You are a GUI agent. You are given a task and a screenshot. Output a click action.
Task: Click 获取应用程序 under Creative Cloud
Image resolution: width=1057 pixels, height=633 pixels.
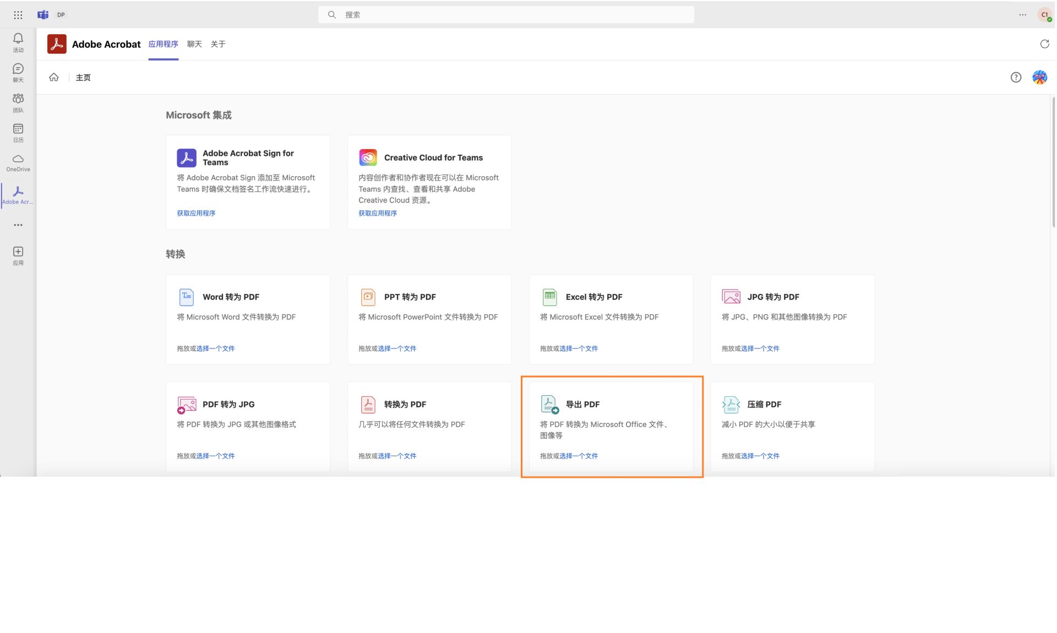(x=378, y=213)
